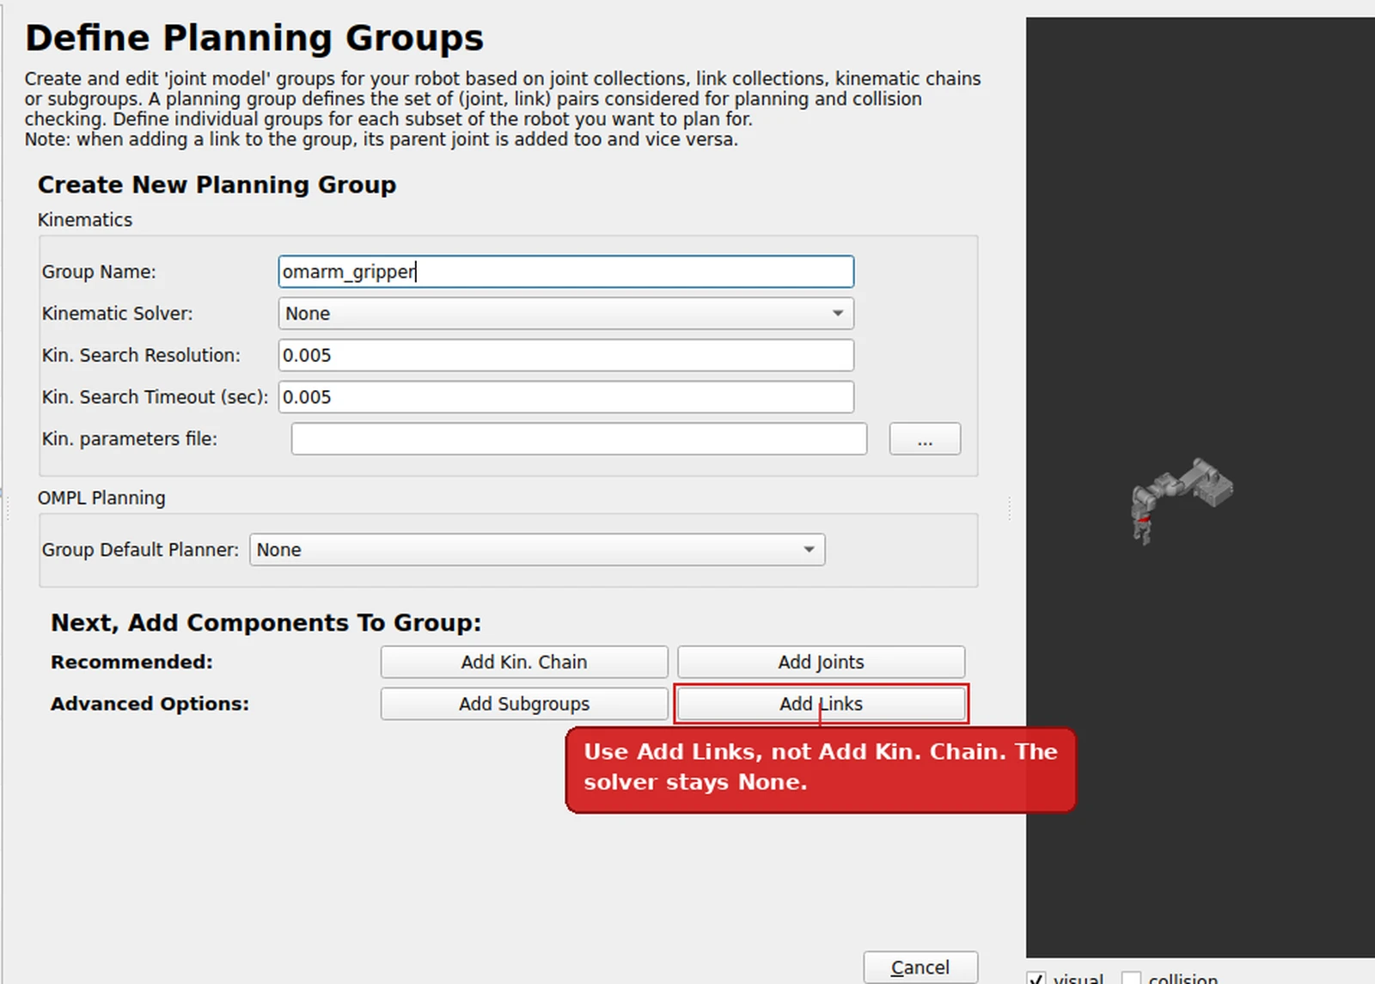Browse for kinematics parameters file (… button)
Image resolution: width=1375 pixels, height=984 pixels.
[925, 439]
